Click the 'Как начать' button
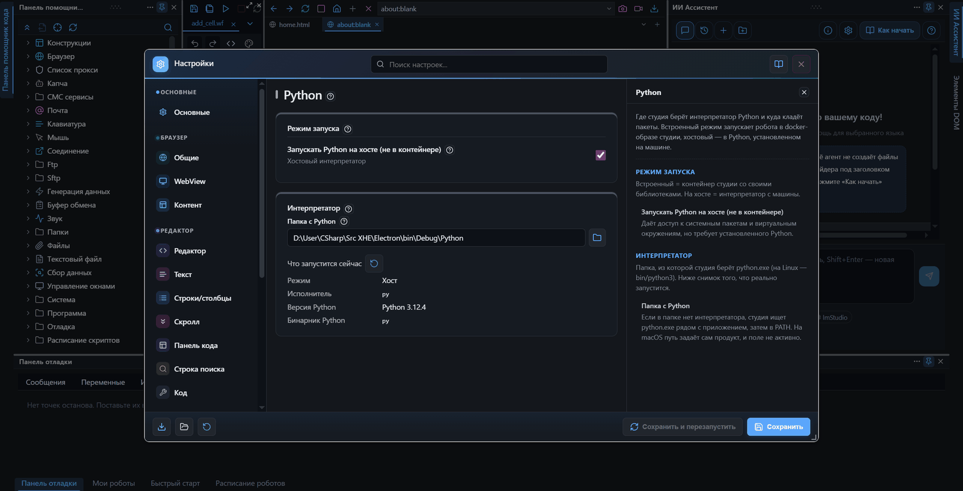 [x=889, y=31]
